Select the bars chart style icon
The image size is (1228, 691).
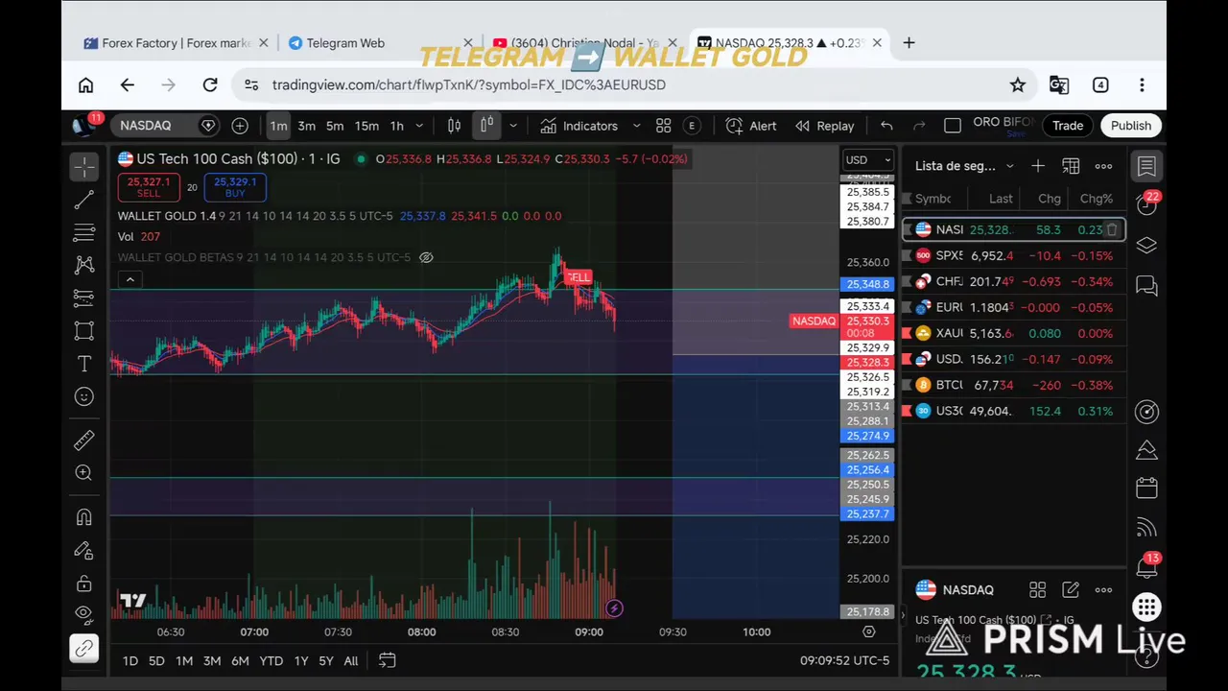pos(455,126)
